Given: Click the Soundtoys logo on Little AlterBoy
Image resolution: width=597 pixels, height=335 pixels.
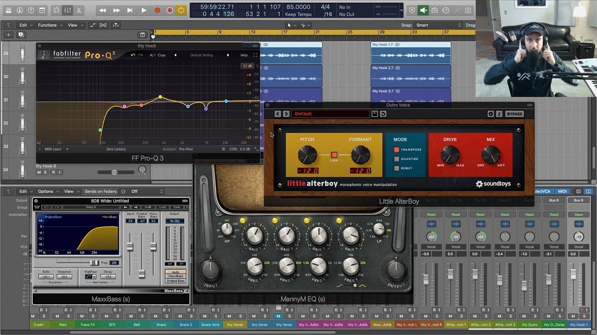Looking at the screenshot, I should 493,184.
